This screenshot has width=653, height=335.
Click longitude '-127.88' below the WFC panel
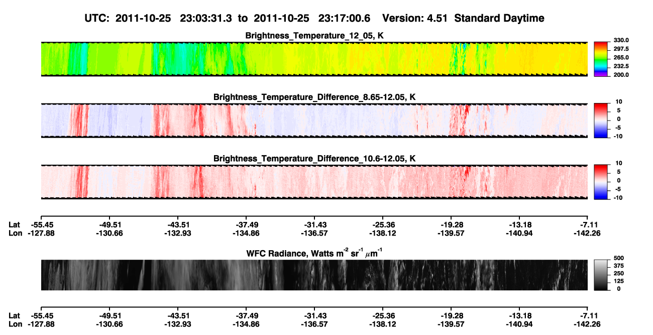click(42, 324)
